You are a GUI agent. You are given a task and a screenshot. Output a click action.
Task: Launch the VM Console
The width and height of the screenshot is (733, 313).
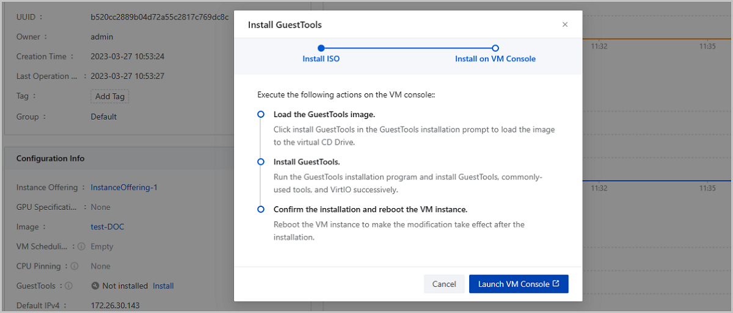click(518, 284)
